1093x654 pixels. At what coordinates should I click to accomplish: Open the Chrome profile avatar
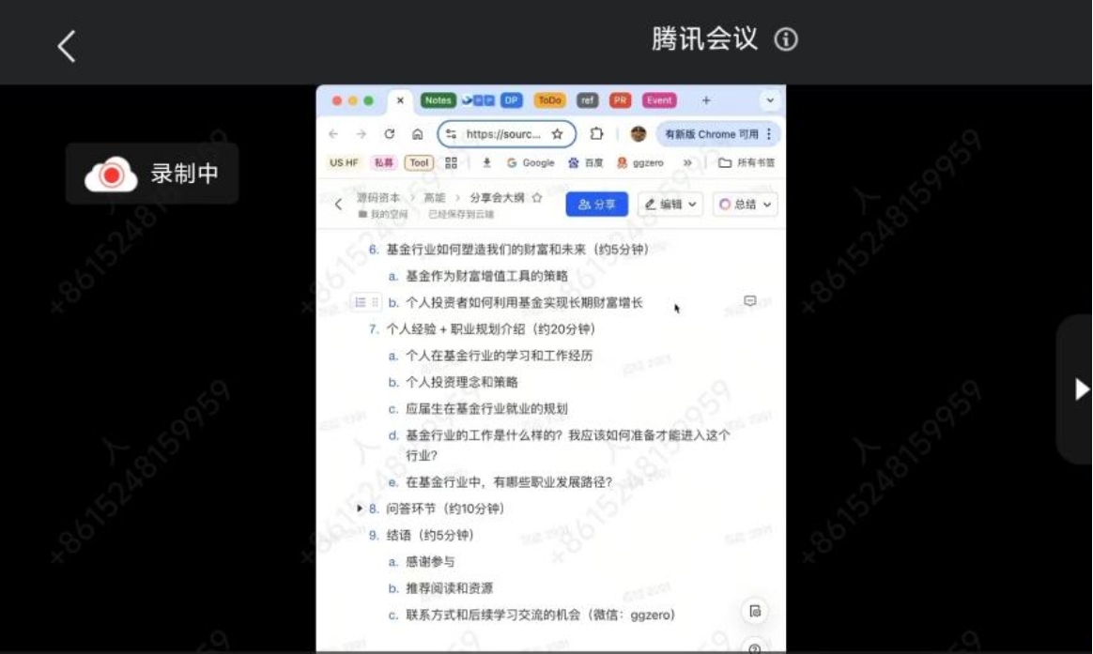click(639, 134)
